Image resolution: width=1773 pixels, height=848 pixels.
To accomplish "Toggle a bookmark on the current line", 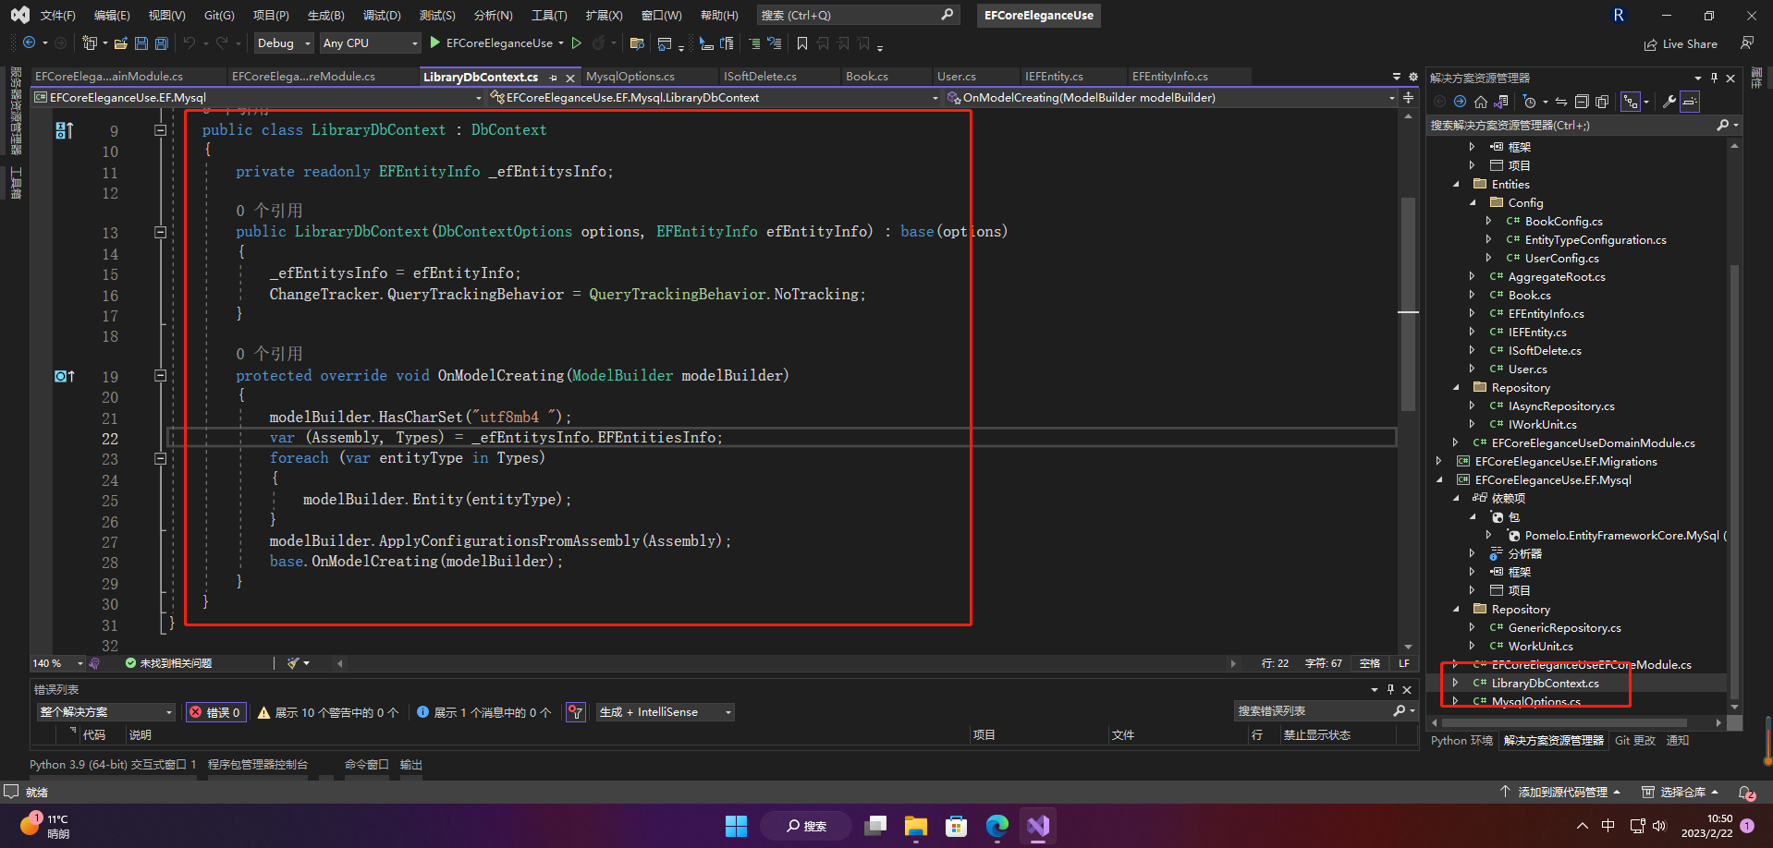I will coord(802,43).
